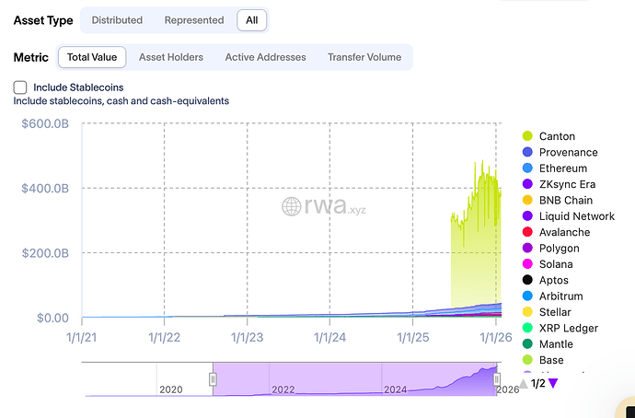Click the Ethereum legend circle
The image size is (635, 418).
527,168
